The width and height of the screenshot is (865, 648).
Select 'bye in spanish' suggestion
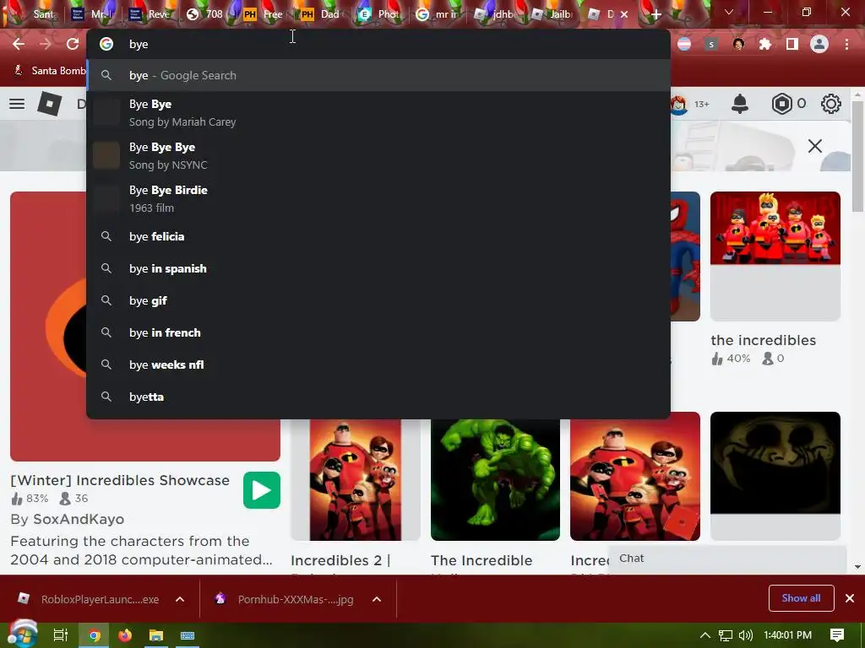click(x=378, y=268)
